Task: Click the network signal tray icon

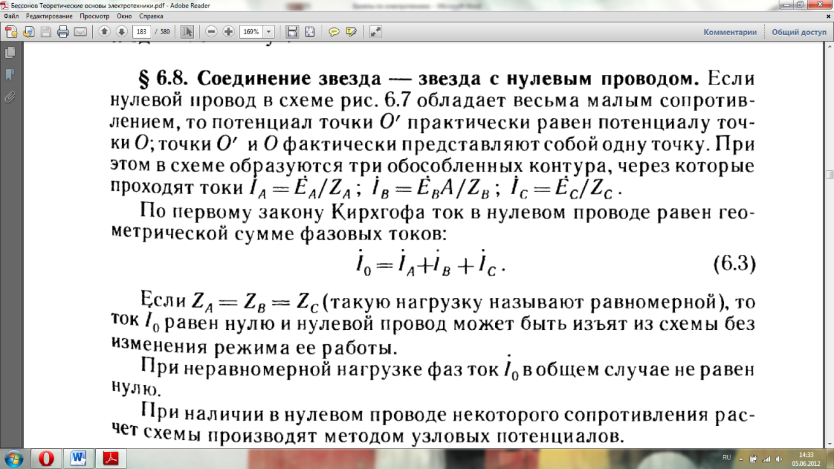Action: (x=766, y=459)
